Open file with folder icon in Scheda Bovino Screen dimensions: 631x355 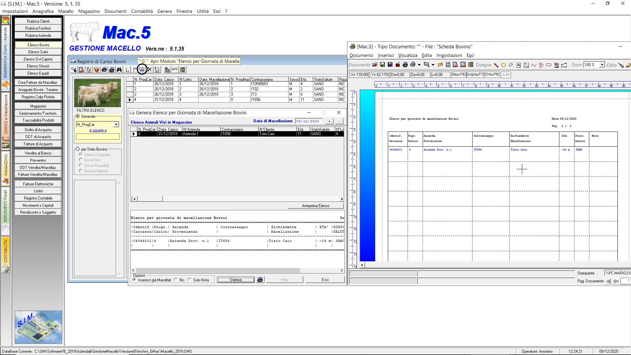(x=375, y=65)
